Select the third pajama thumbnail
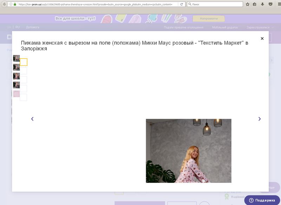281x205 pixels. click(17, 76)
